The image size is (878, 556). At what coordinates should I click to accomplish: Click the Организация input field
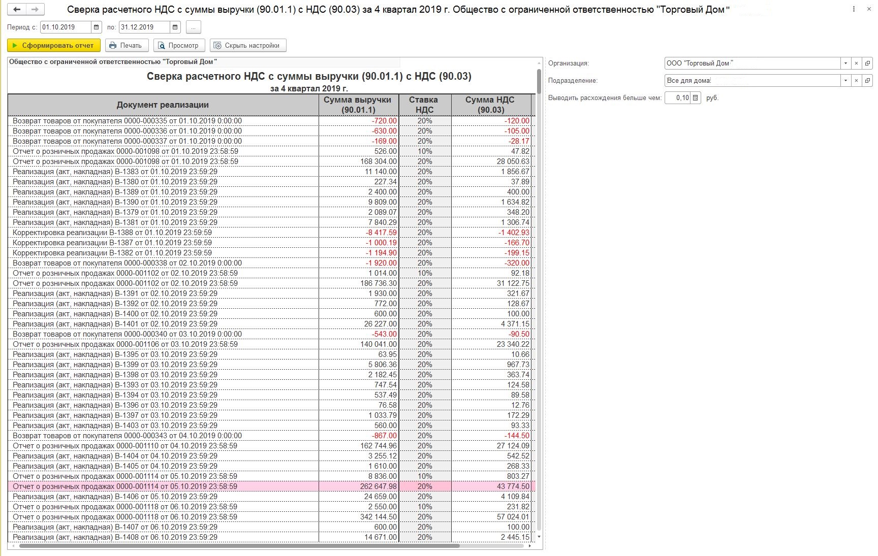click(x=752, y=63)
